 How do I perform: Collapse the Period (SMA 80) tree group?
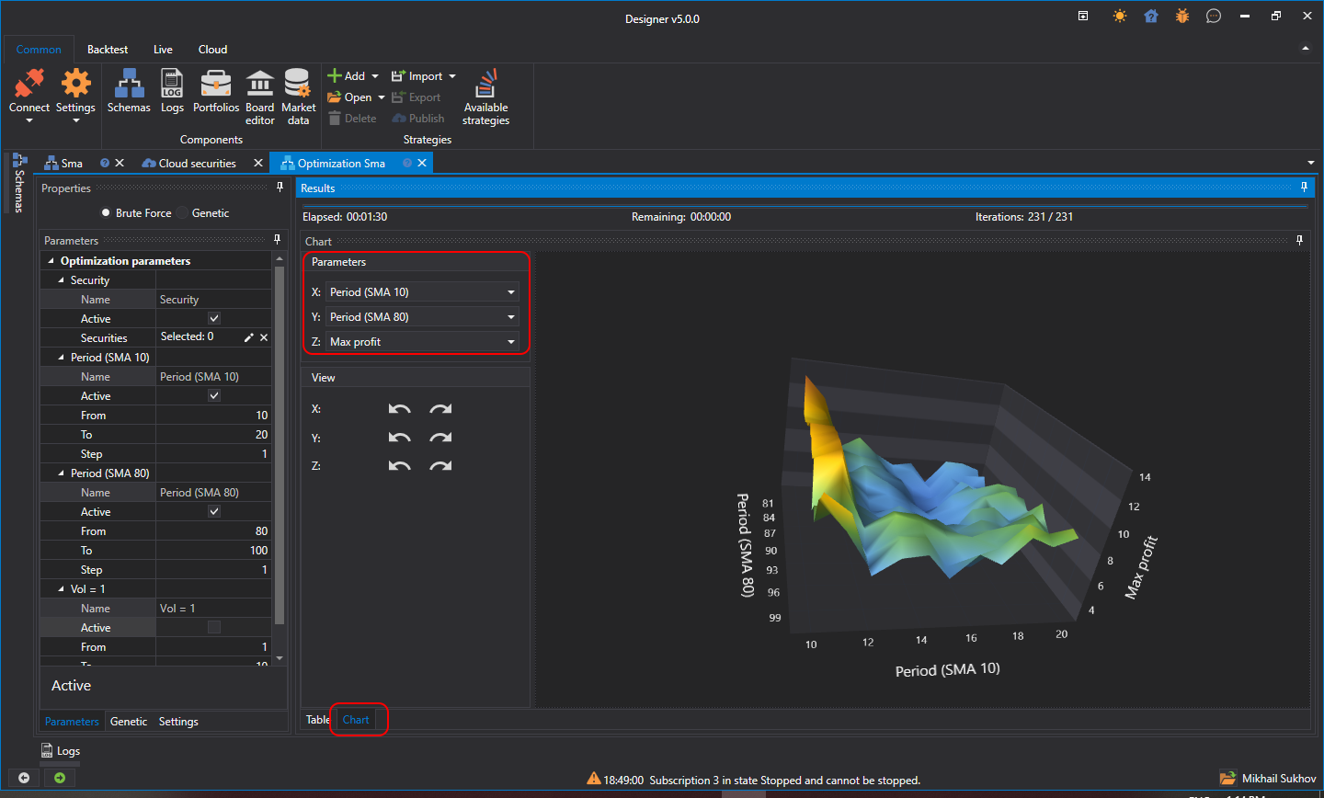[x=62, y=473]
